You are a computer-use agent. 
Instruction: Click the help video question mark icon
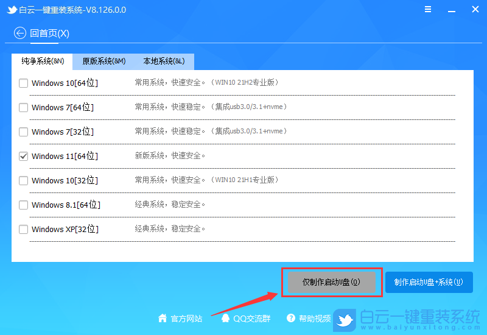point(290,318)
